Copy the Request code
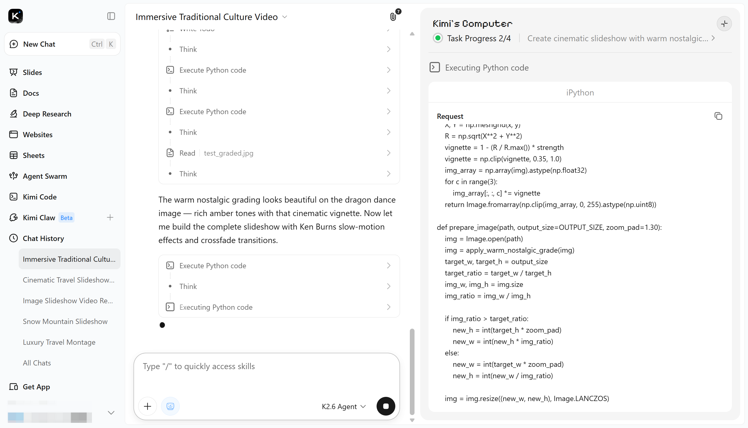 click(x=718, y=116)
